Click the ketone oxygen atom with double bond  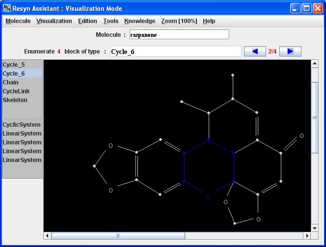click(x=301, y=136)
